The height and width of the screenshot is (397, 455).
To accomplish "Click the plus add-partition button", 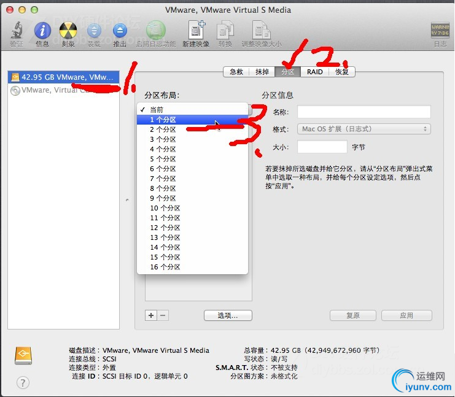I will coord(151,315).
